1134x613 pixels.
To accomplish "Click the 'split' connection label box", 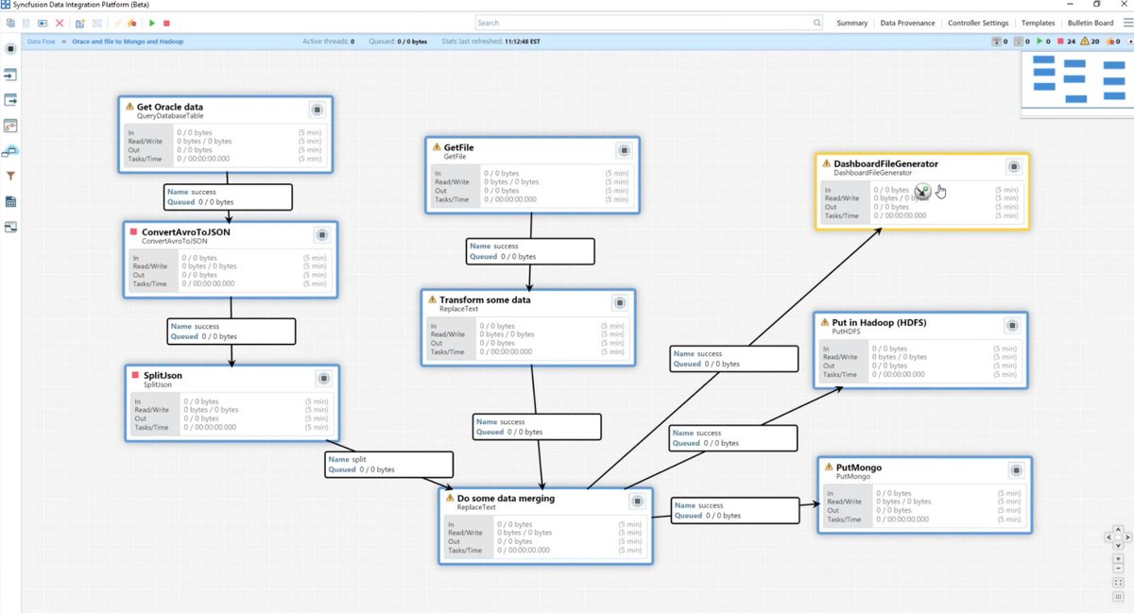I will tap(387, 463).
